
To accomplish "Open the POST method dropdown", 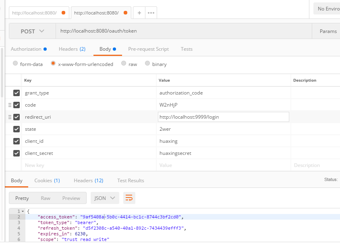I will 32,31.
